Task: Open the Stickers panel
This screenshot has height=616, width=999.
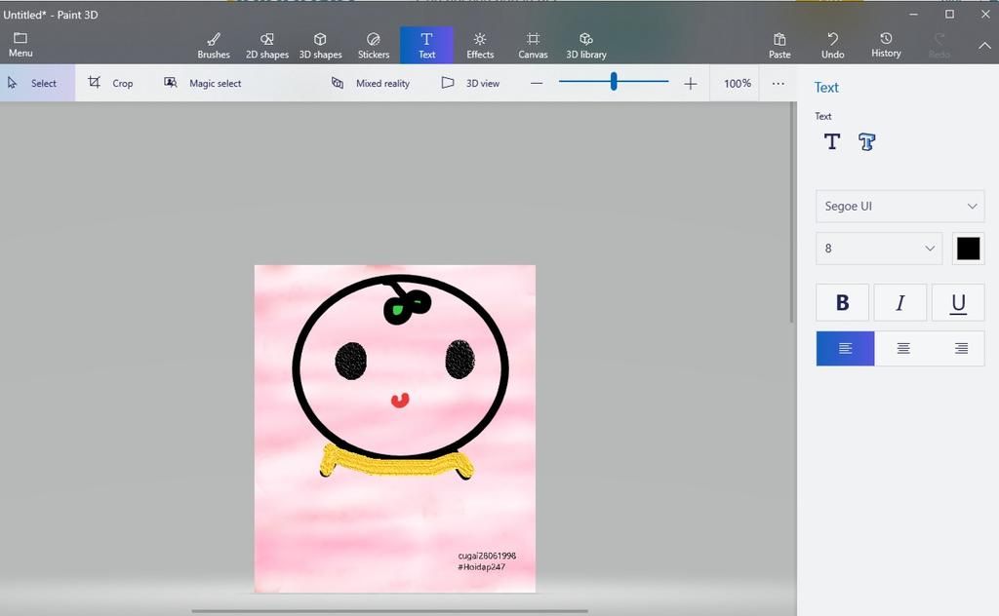Action: (374, 46)
